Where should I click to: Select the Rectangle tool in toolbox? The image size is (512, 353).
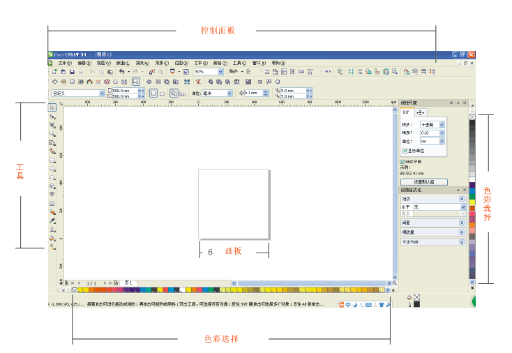click(x=52, y=160)
